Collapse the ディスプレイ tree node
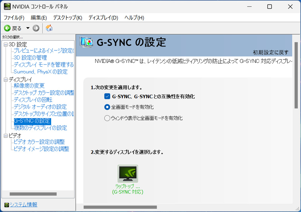Image resolution: width=301 pixels, height=212 pixels. pos(6,79)
